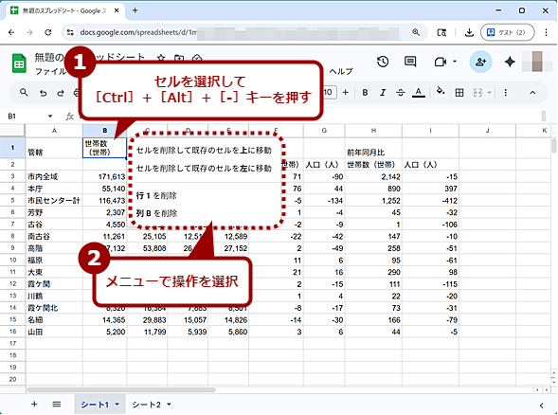Open version history clock icon
Image resolution: width=558 pixels, height=415 pixels.
click(383, 62)
